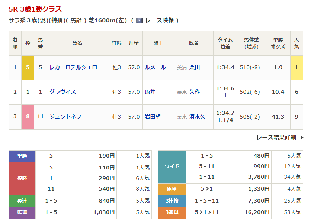Select the 3連単 payout label

(x=172, y=212)
